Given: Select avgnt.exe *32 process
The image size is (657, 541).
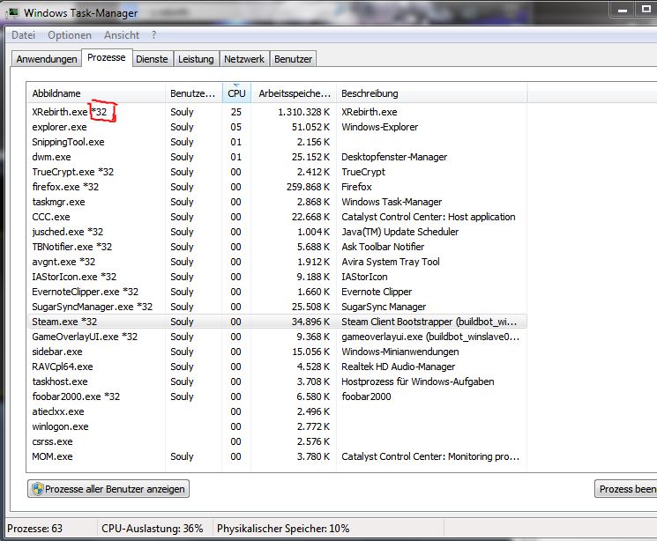Looking at the screenshot, I should (277, 262).
